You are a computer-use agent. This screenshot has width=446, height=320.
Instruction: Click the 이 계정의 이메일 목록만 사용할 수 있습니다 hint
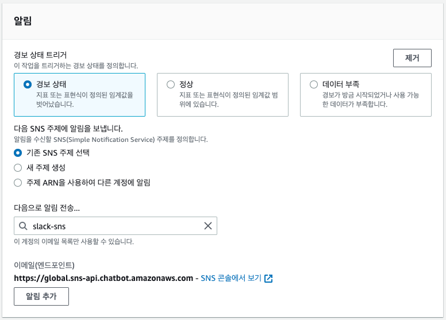(74, 241)
